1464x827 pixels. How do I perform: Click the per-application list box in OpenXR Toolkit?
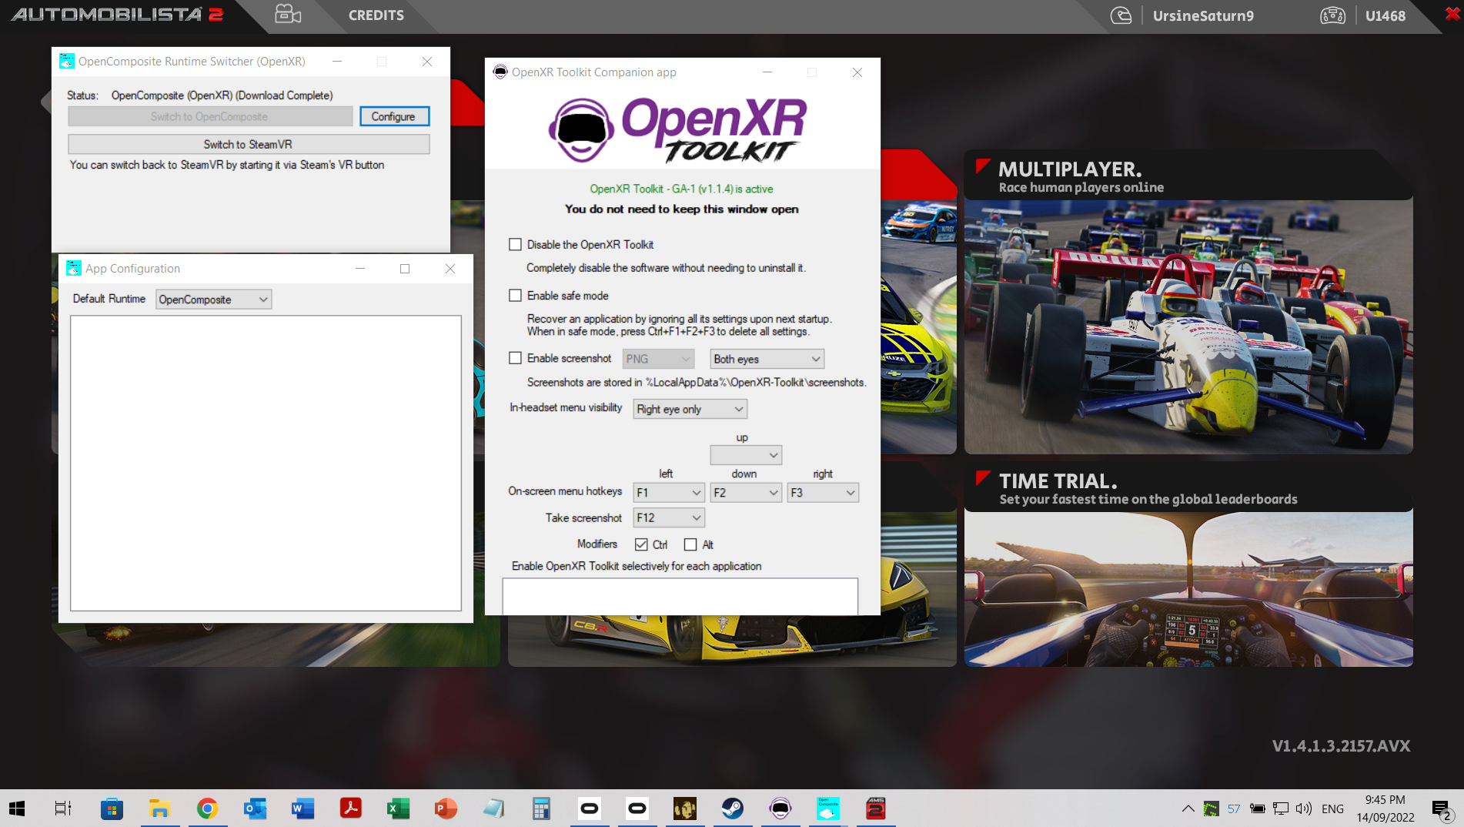(x=680, y=597)
